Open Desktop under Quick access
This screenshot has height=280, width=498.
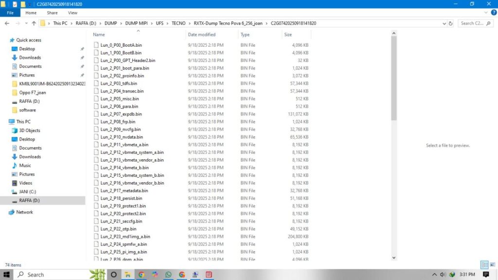pyautogui.click(x=27, y=49)
